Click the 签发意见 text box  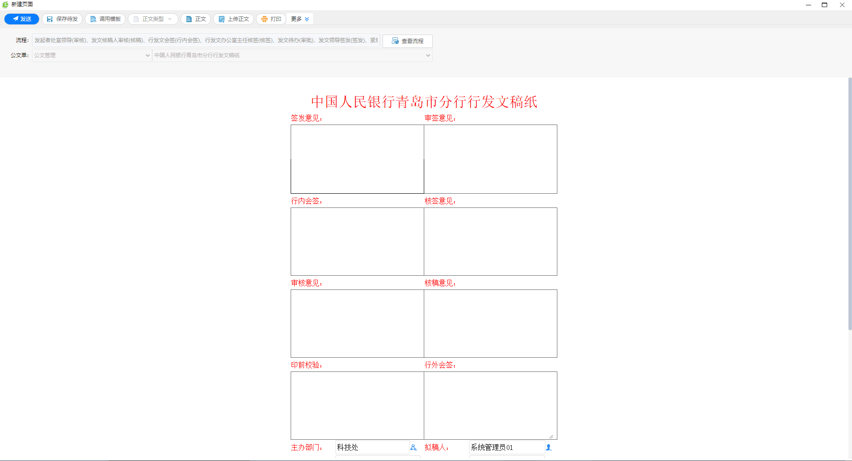tap(357, 159)
